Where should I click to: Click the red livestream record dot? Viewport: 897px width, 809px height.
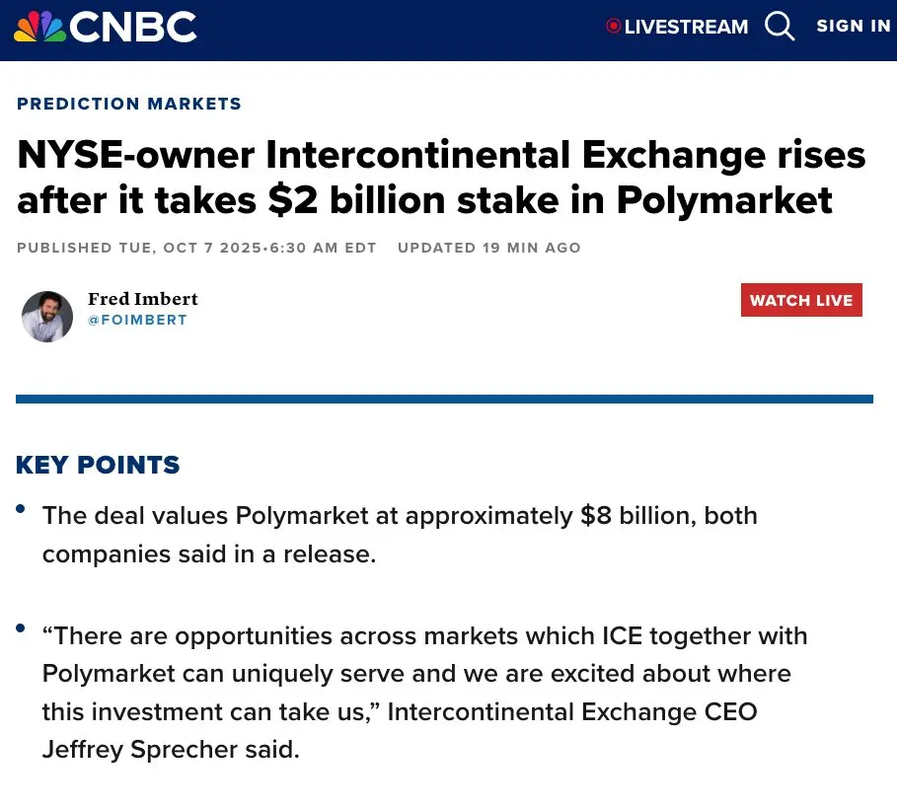613,27
